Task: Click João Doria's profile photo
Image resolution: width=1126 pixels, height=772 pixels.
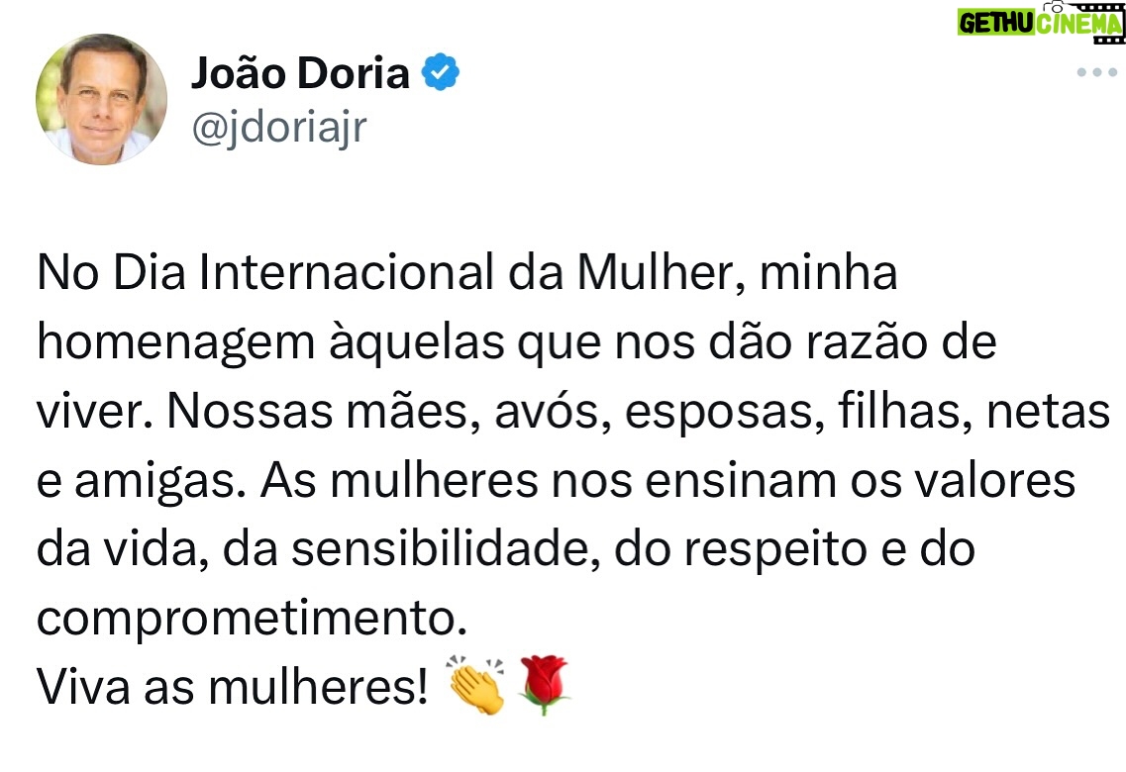Action: tap(101, 100)
